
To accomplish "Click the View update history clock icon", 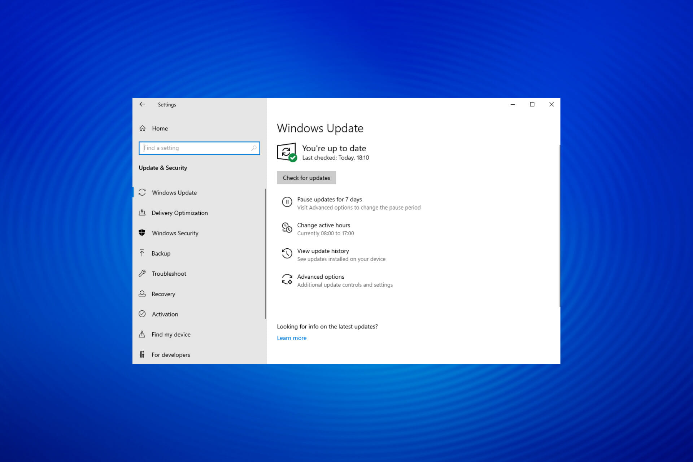I will point(287,253).
